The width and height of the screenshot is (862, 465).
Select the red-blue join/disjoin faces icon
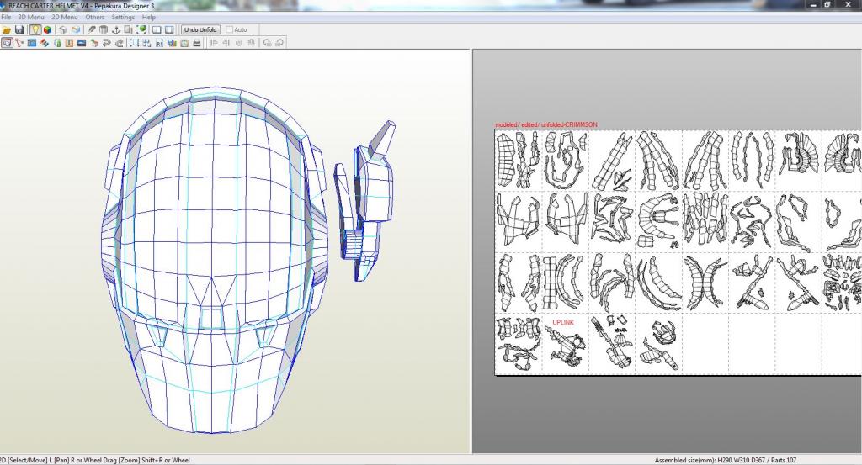click(x=45, y=43)
